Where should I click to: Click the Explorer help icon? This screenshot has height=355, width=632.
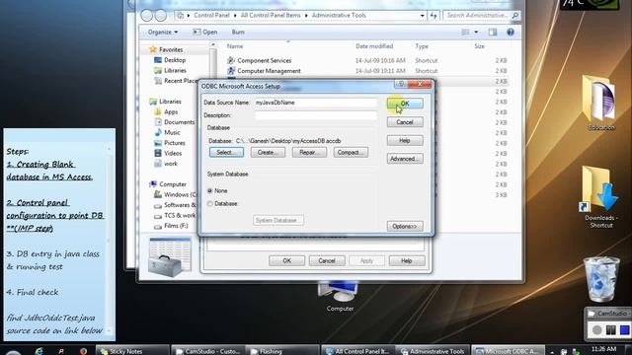(511, 32)
